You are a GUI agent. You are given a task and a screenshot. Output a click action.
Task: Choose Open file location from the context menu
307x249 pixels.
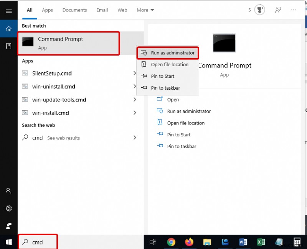pyautogui.click(x=167, y=64)
